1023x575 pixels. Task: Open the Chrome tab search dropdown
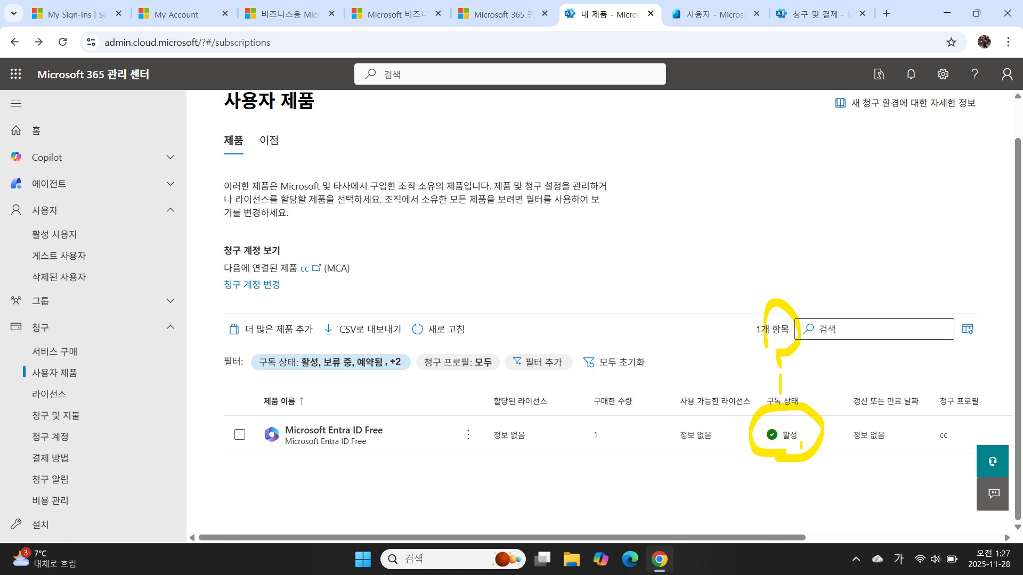pos(14,13)
